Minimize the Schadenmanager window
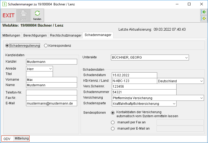Screen dimensions: 208x143 177,4
